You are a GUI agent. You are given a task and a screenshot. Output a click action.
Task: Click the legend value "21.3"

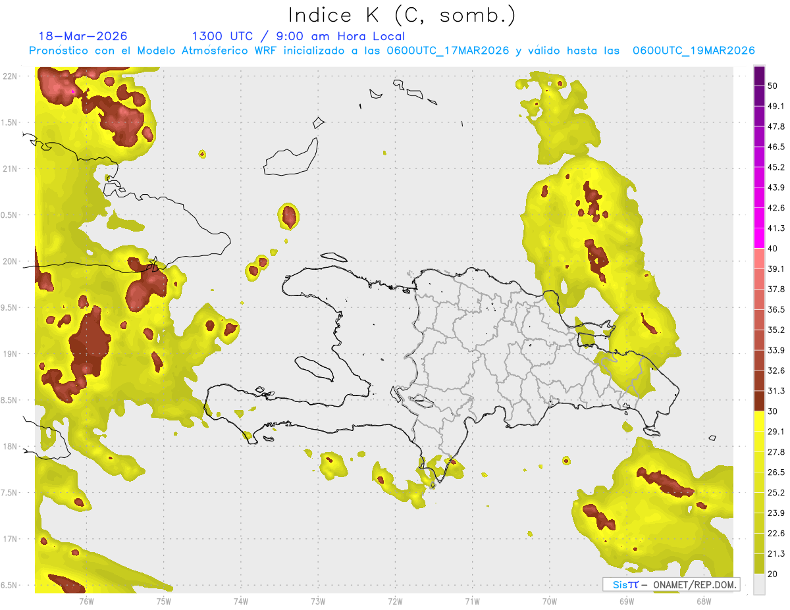point(776,553)
